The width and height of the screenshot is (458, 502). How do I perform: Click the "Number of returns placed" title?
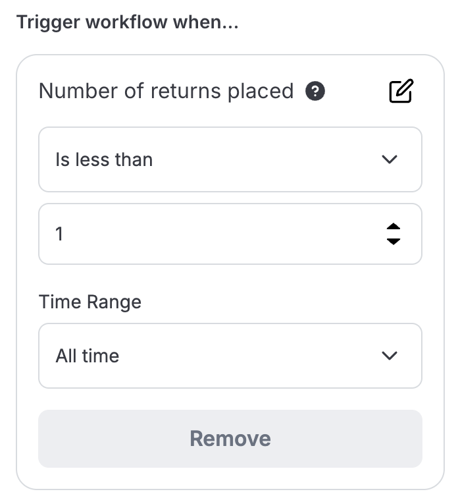tap(166, 91)
